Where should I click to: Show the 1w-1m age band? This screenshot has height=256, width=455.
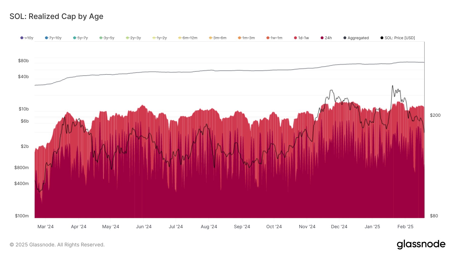pyautogui.click(x=274, y=38)
